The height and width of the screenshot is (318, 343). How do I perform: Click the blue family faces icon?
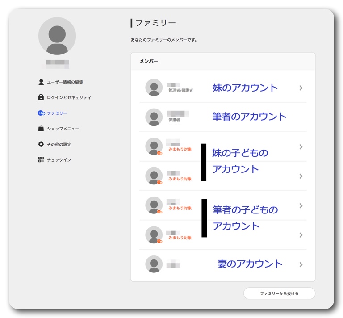coord(41,113)
